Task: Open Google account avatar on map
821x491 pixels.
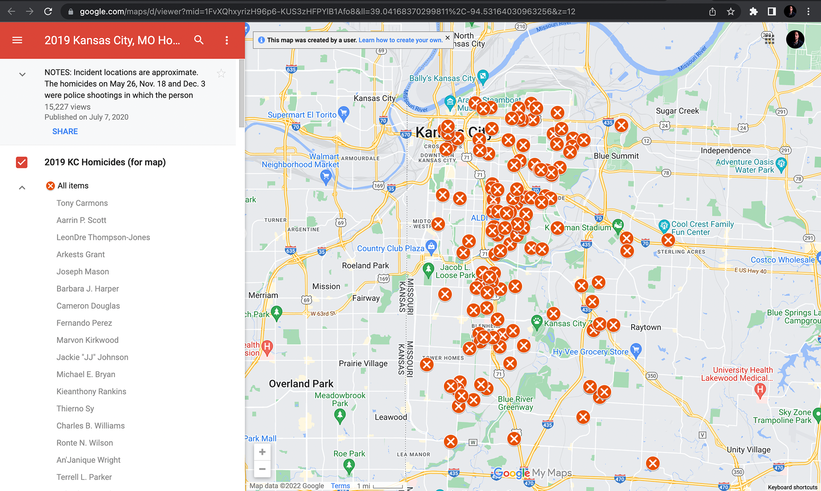Action: pyautogui.click(x=795, y=40)
